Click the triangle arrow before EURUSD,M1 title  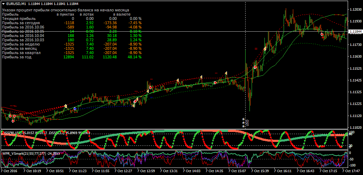(x=4, y=4)
